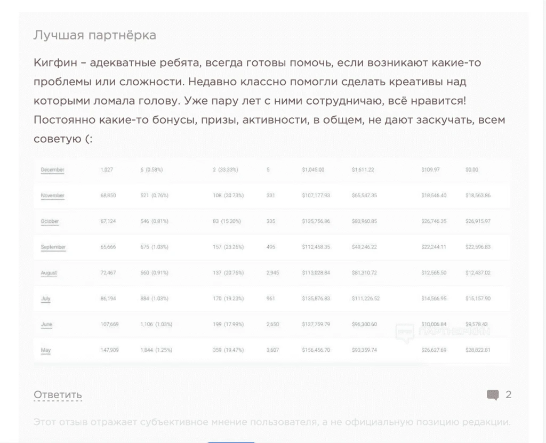This screenshot has height=443, width=546.
Task: Click the 65,666 value in September row
Action: 108,247
